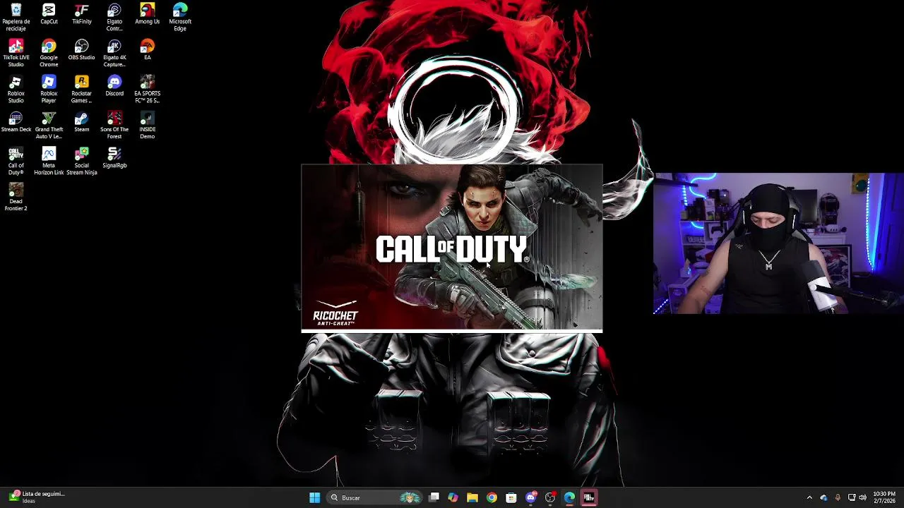This screenshot has height=508, width=904.
Task: Switch to OBS Studio in the taskbar
Action: click(550, 497)
